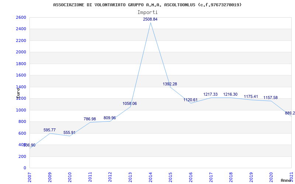Click the y-axis value 1800
Viewport: 295px width, 184px height.
21,64
